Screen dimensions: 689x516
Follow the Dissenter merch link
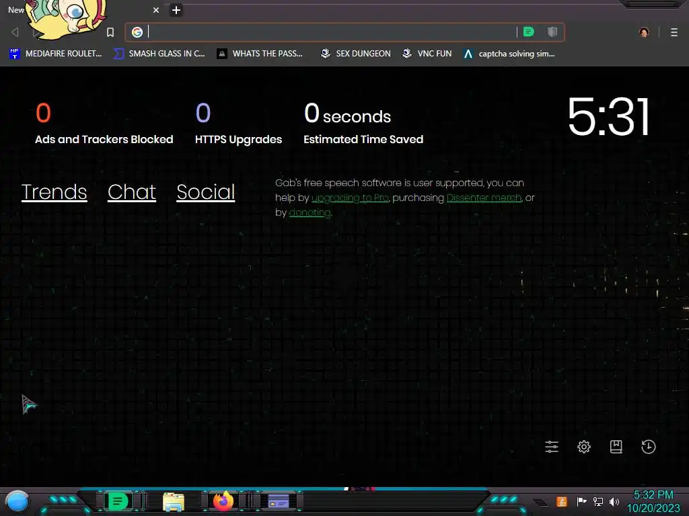484,198
